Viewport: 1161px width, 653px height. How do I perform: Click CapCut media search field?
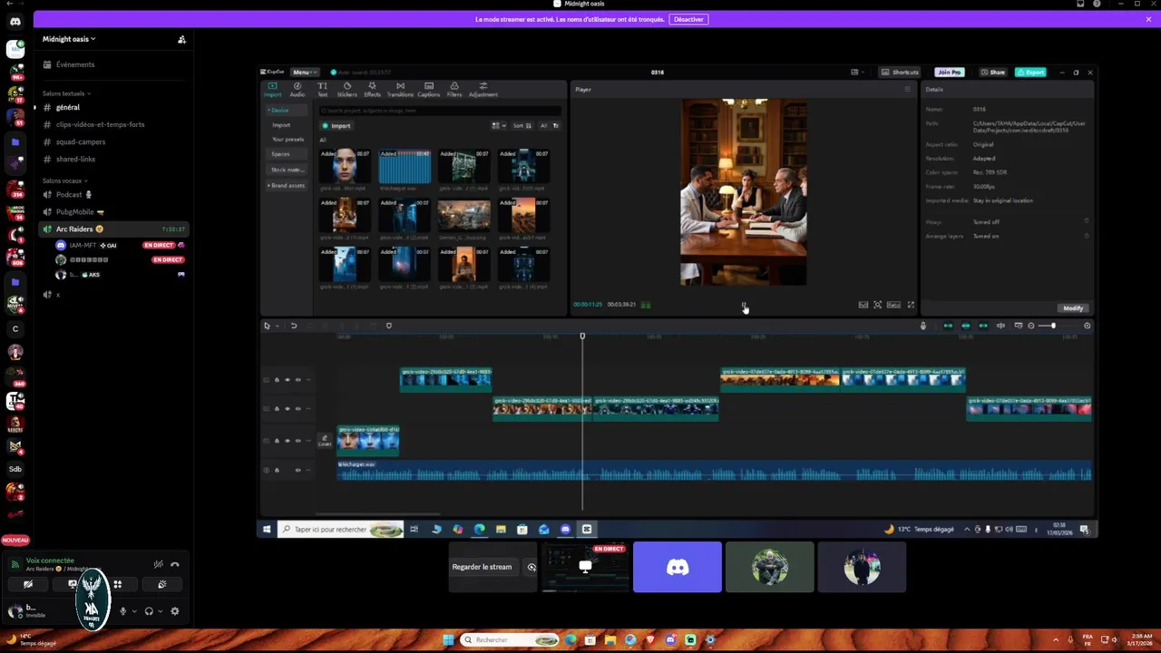coord(439,111)
